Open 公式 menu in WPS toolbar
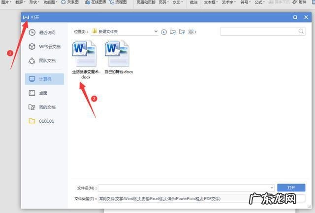The image size is (315, 213). (259, 2)
